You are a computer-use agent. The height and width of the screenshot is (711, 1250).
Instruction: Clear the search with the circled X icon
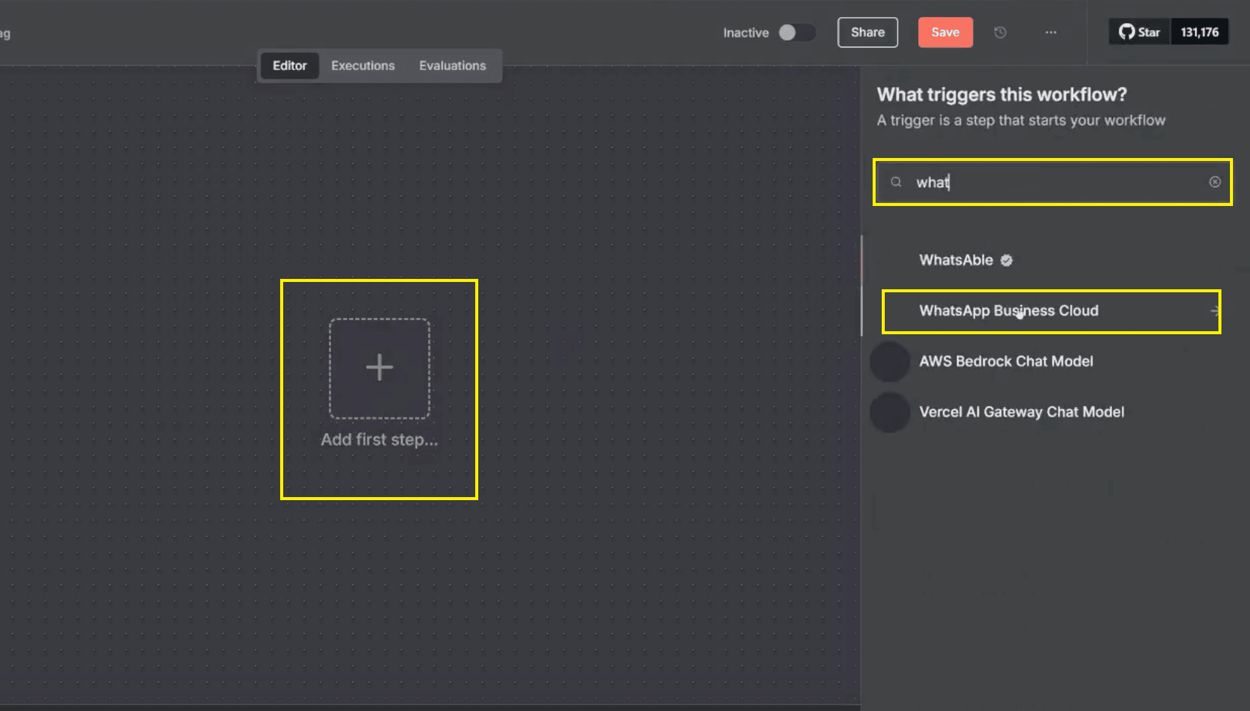[1215, 182]
